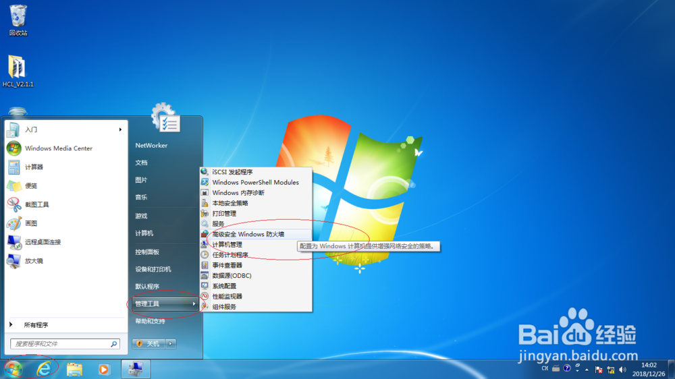Click the Windows Media Center icon
675x379 pixels.
pos(13,148)
